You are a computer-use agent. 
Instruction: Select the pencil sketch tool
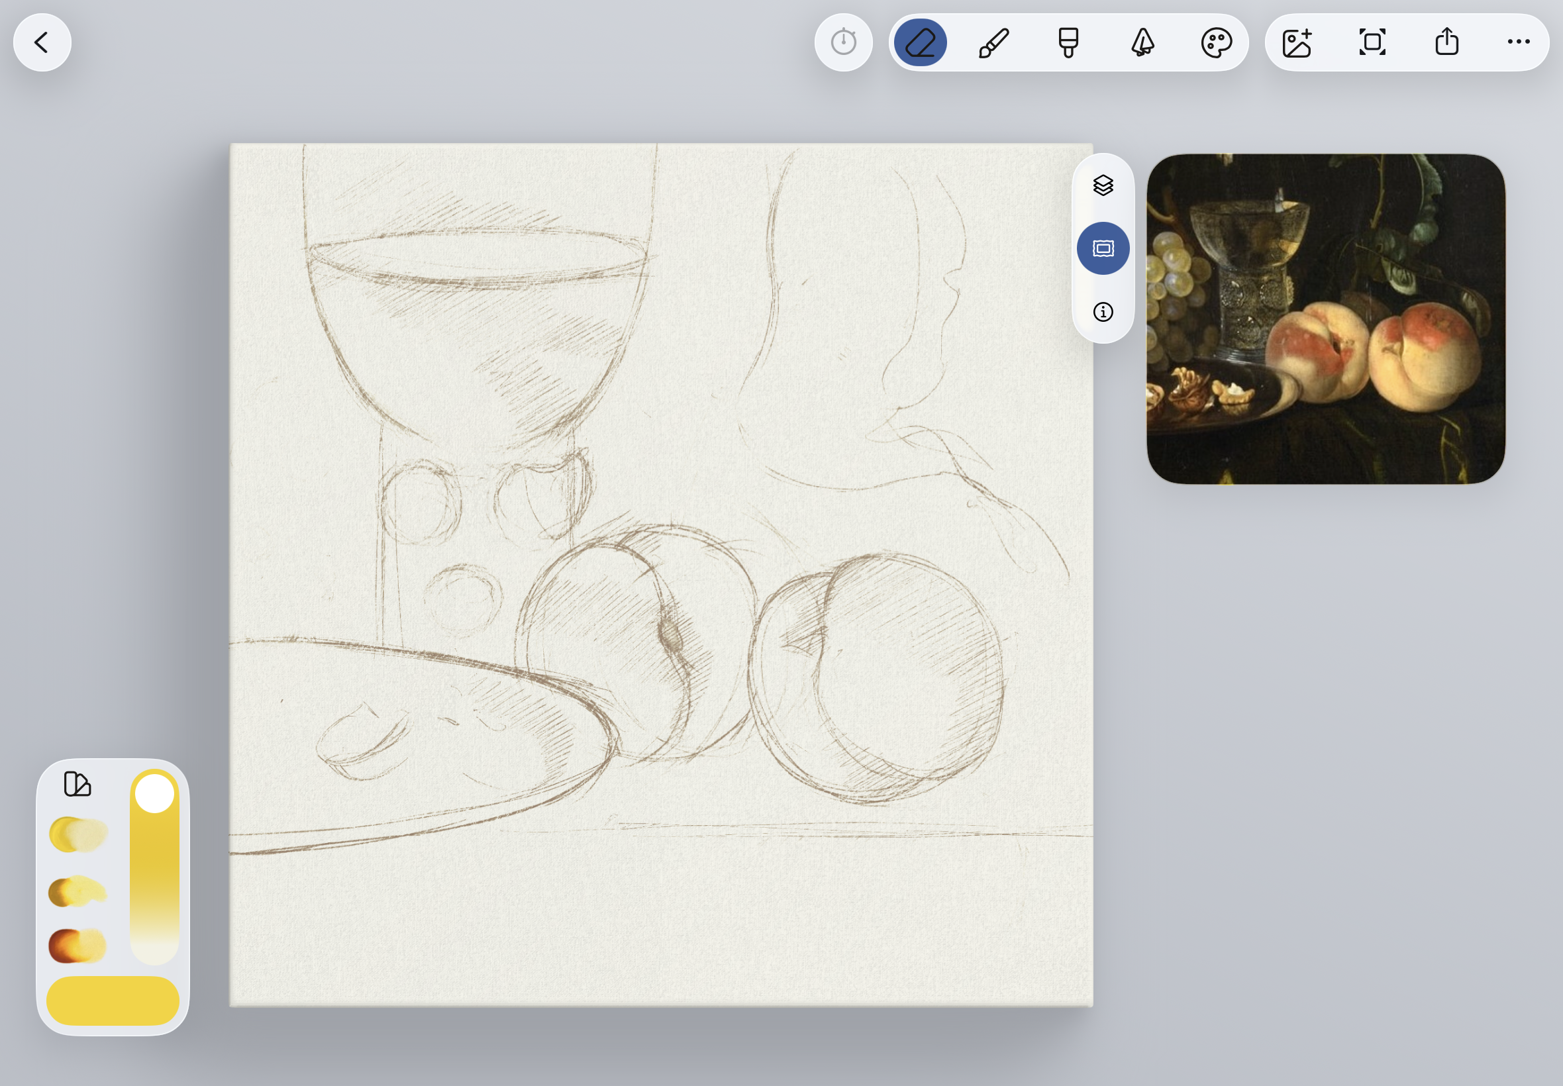coord(920,42)
